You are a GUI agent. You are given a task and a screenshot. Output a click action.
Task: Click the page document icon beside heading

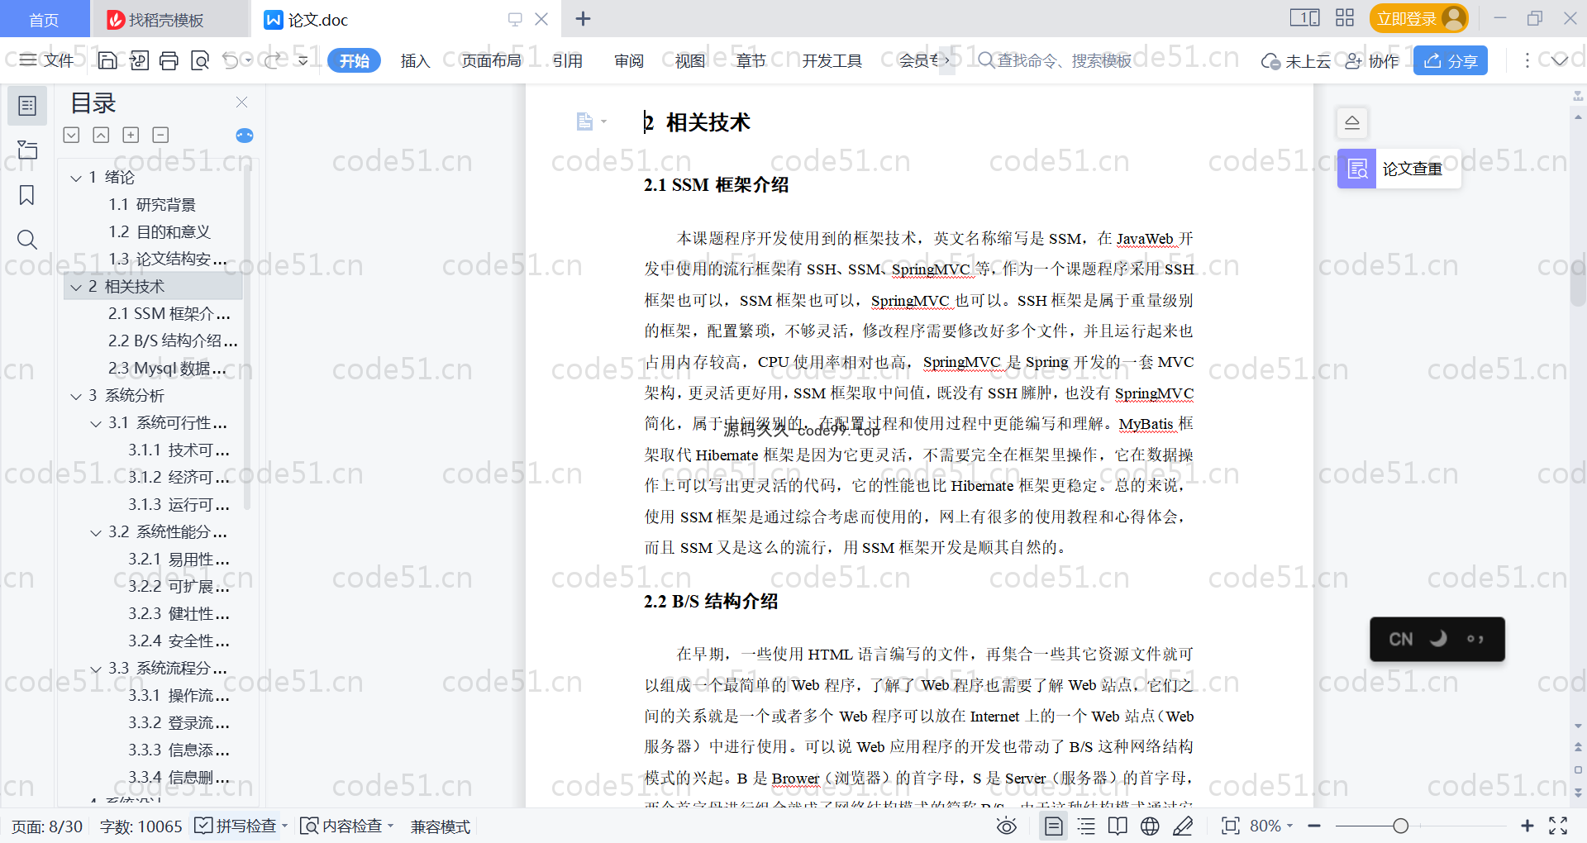tap(584, 121)
